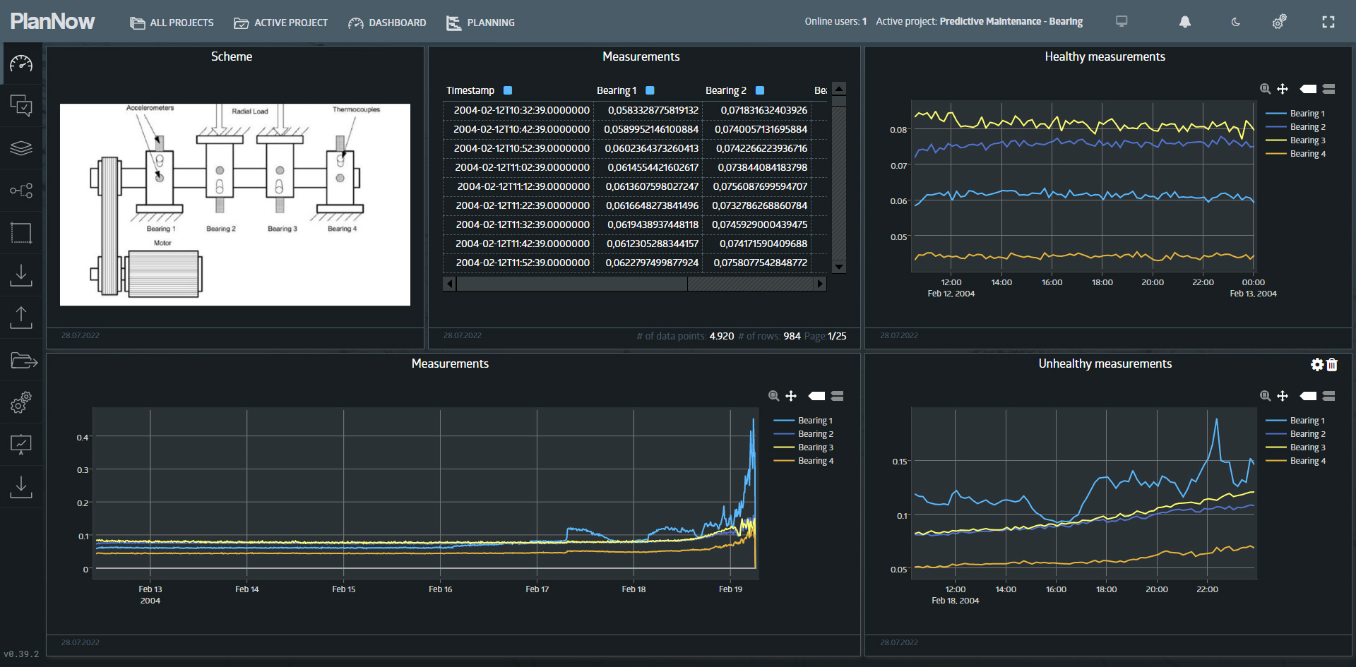Enable compare-data hover on bottom Measurements chart
This screenshot has width=1356, height=667.
(x=837, y=396)
